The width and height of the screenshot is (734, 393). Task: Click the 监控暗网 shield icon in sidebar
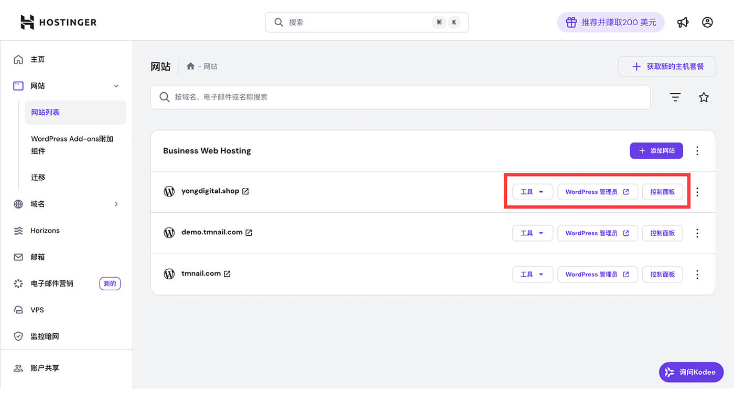click(18, 336)
